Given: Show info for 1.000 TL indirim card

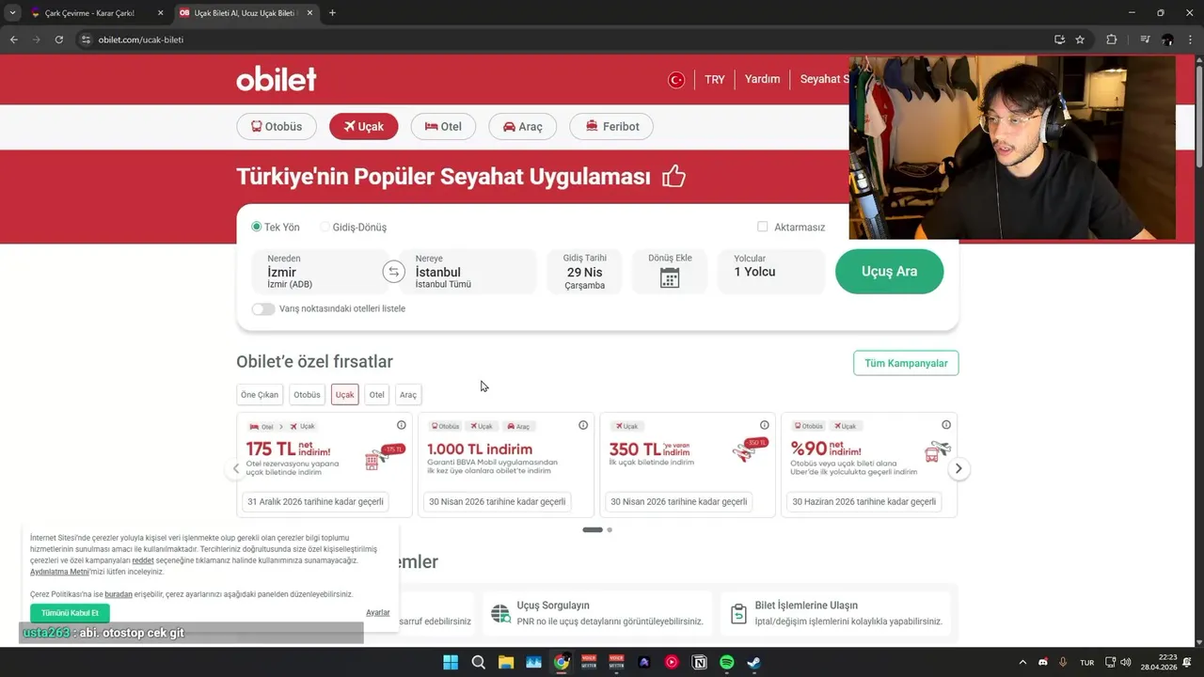Looking at the screenshot, I should coord(583,425).
